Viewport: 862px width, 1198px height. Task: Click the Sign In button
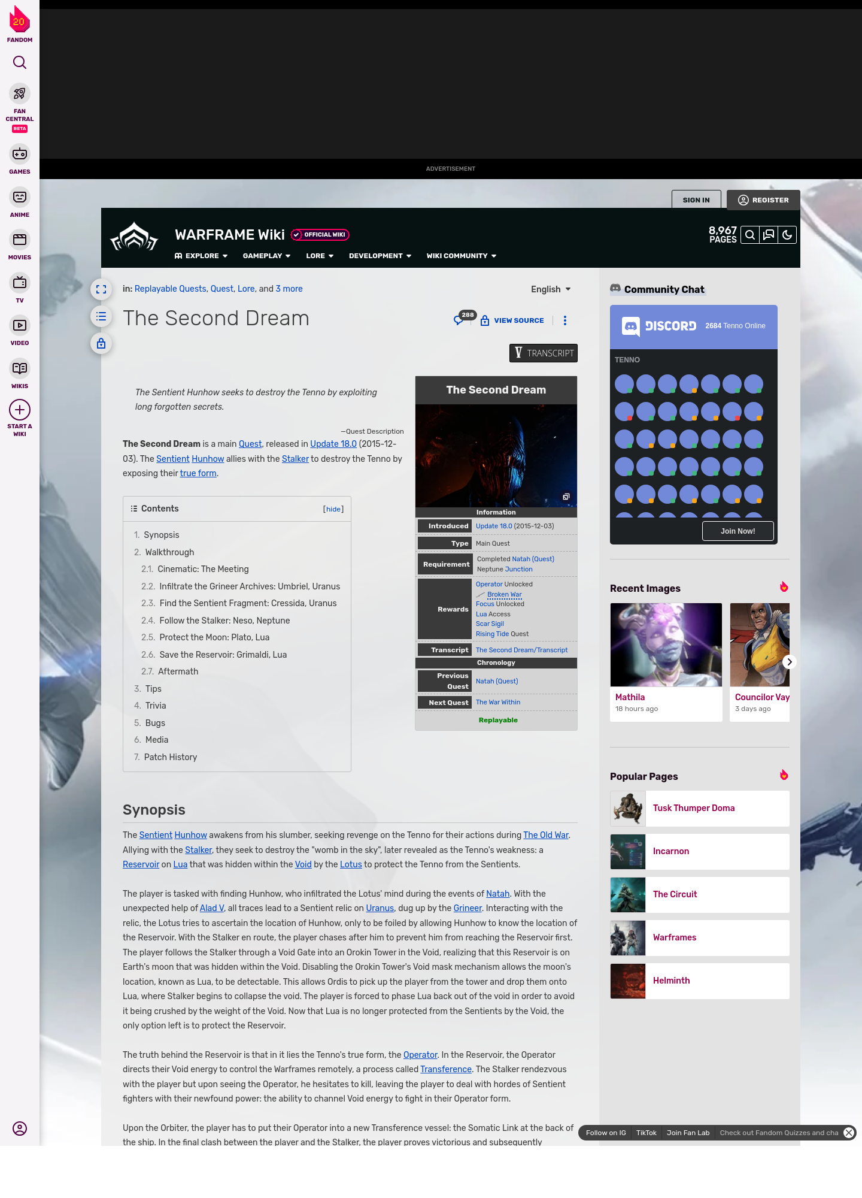tap(696, 200)
